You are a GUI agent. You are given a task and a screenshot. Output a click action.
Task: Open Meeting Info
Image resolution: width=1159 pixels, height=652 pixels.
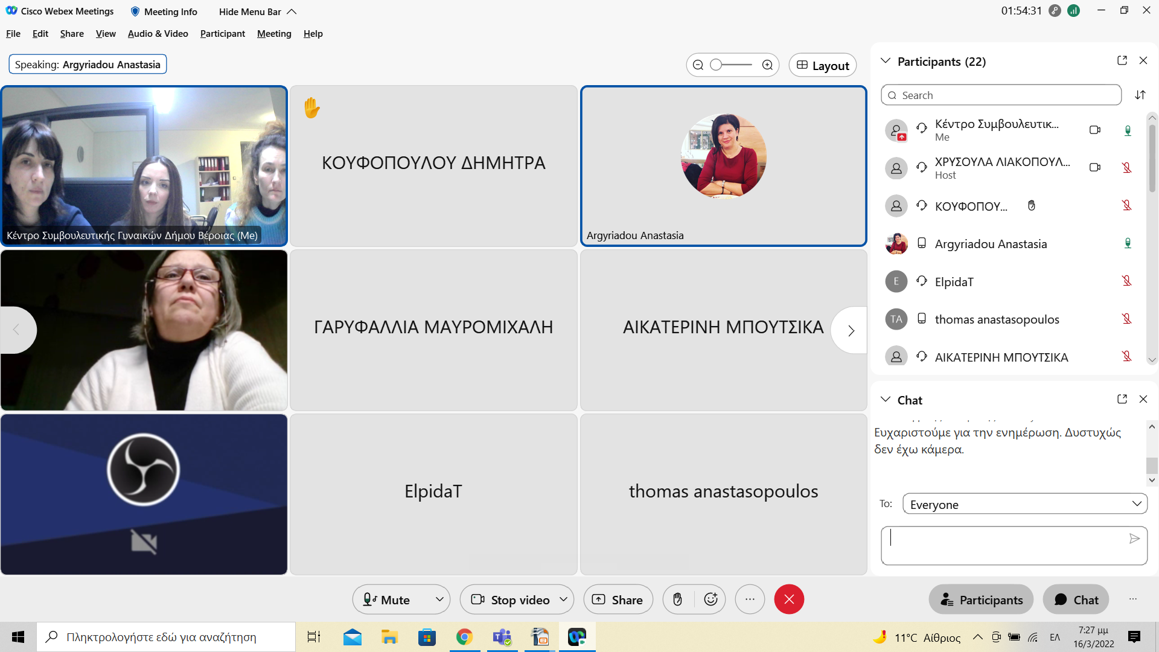tap(164, 11)
